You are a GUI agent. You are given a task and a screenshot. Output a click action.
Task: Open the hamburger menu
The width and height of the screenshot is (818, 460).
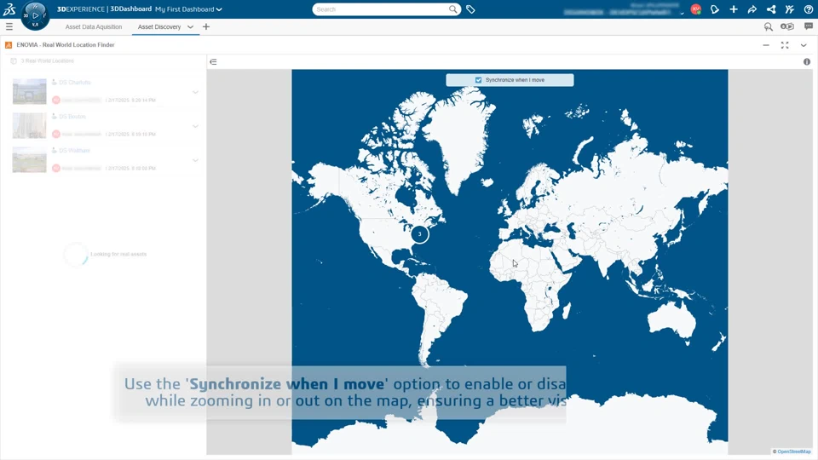pos(9,26)
